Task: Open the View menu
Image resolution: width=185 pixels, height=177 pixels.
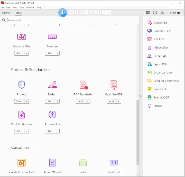Action: point(15,7)
